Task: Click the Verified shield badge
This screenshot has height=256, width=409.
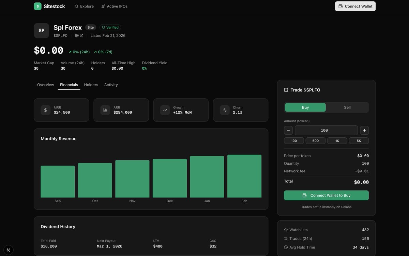Action: click(110, 28)
